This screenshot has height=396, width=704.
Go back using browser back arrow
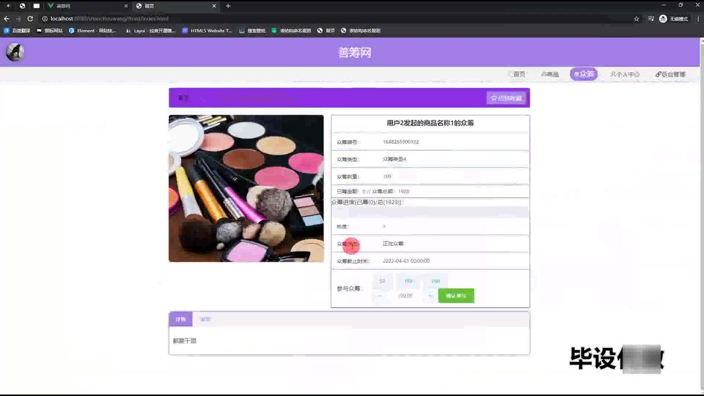pos(6,19)
